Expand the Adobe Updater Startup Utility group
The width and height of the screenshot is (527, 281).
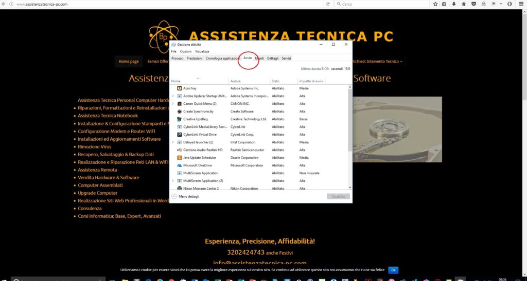(173, 96)
